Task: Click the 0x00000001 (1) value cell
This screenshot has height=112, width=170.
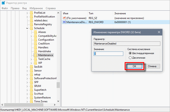Action: (122, 22)
